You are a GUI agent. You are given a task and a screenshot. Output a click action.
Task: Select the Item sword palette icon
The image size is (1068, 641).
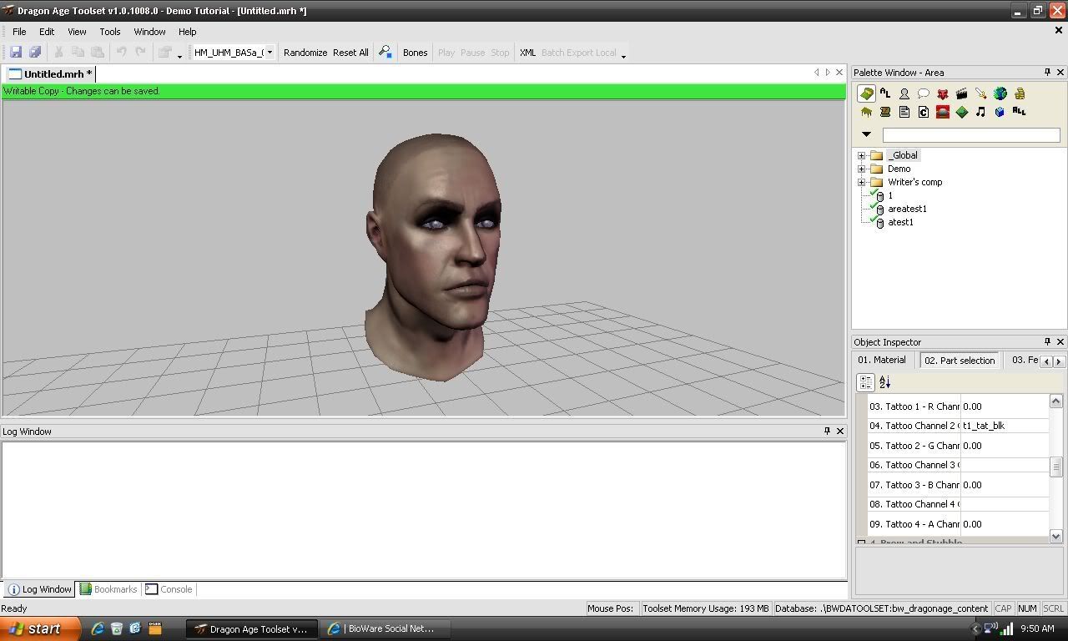(980, 93)
